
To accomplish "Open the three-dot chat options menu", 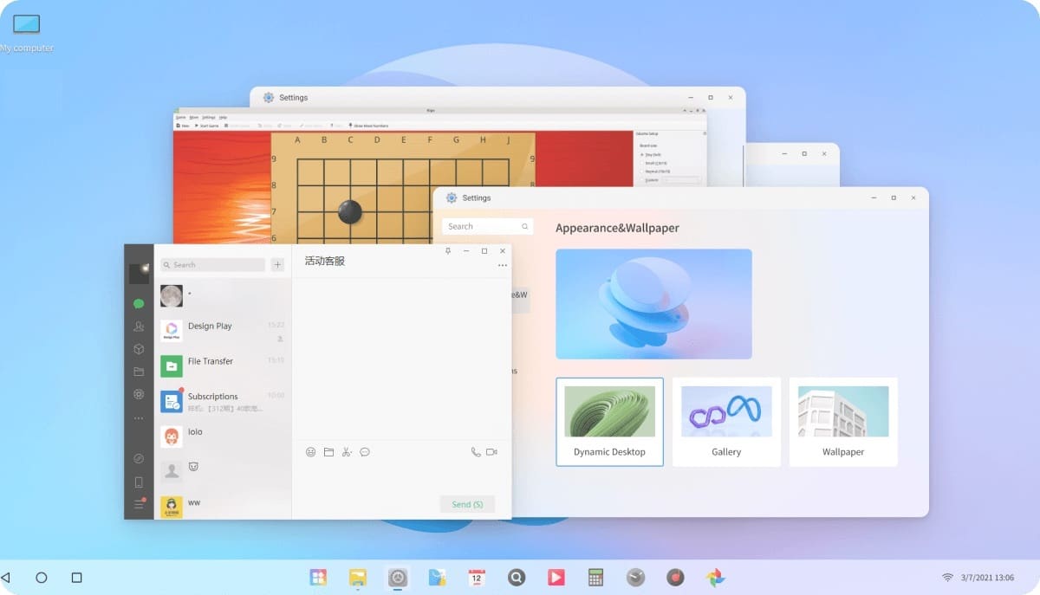I will pyautogui.click(x=503, y=266).
